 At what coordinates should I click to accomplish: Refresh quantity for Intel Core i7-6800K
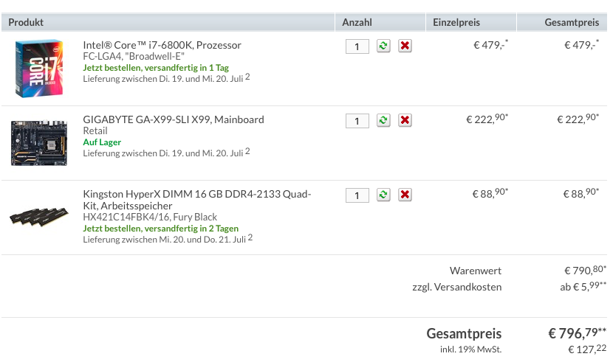[x=383, y=46]
